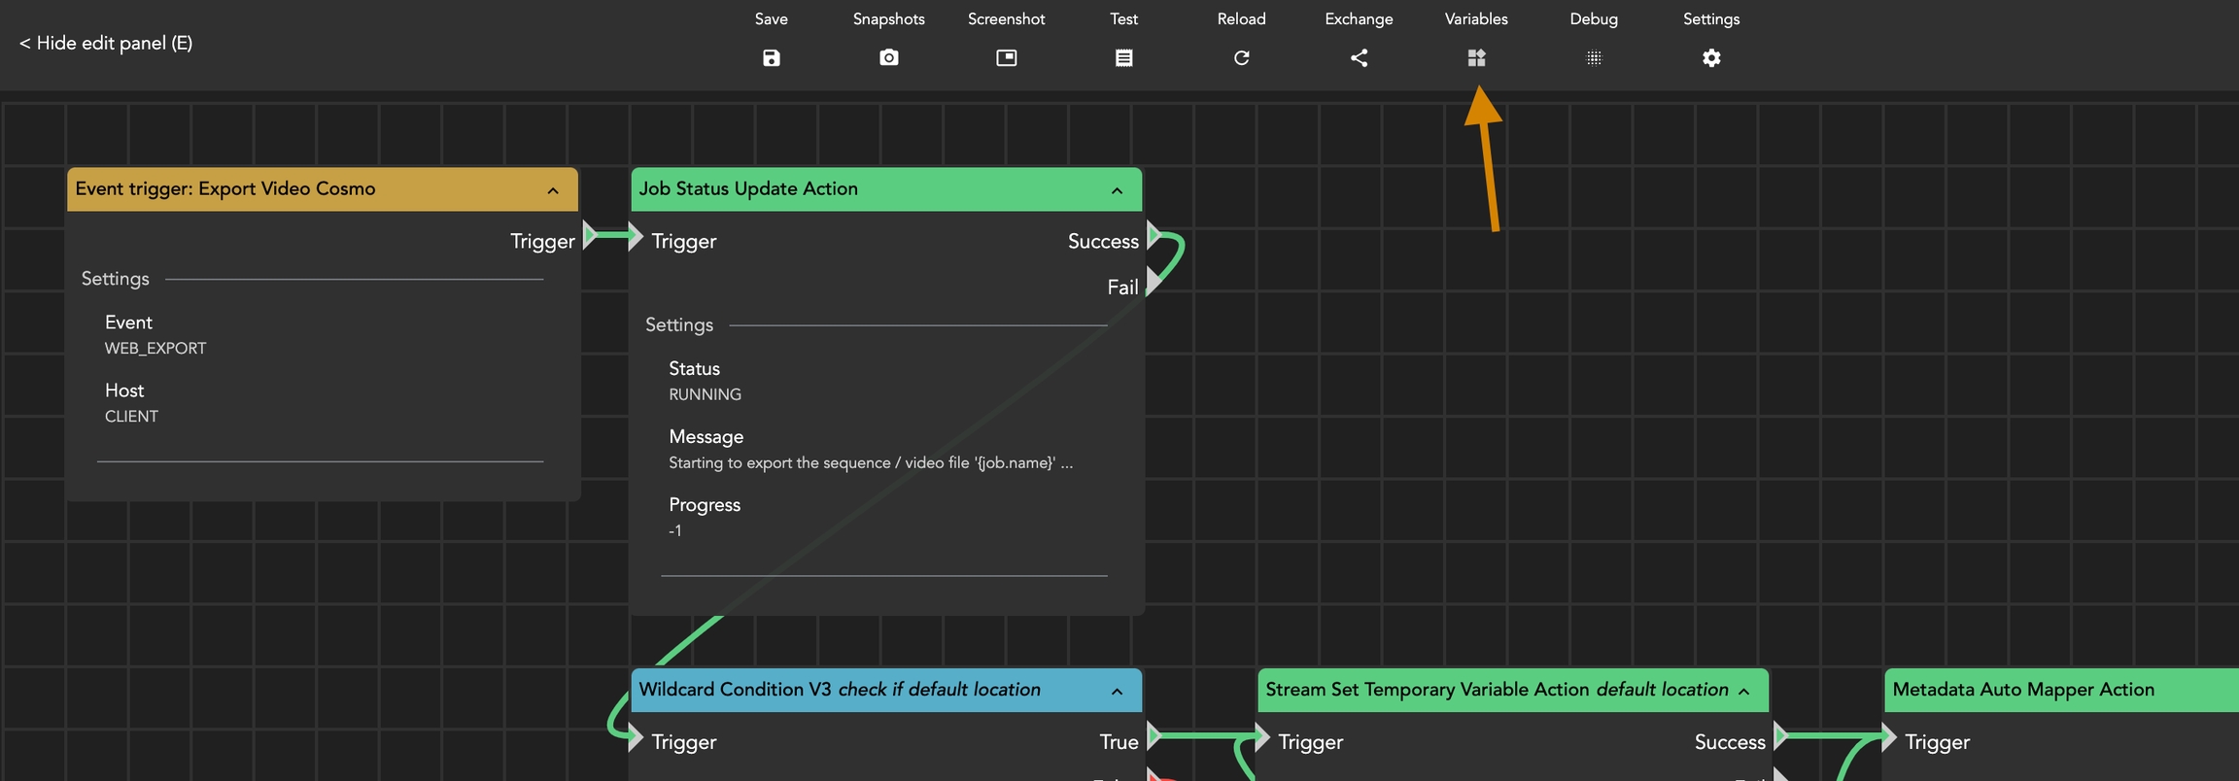
Task: Open Exchange share icon
Action: pyautogui.click(x=1359, y=58)
